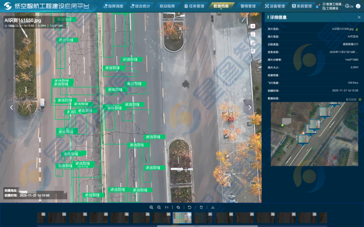Download the current AI-recognized photo
364x227 pixels.
coord(213,207)
